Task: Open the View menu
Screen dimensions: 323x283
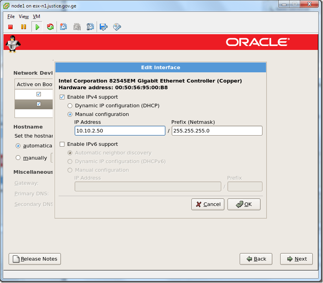Action: [24, 17]
